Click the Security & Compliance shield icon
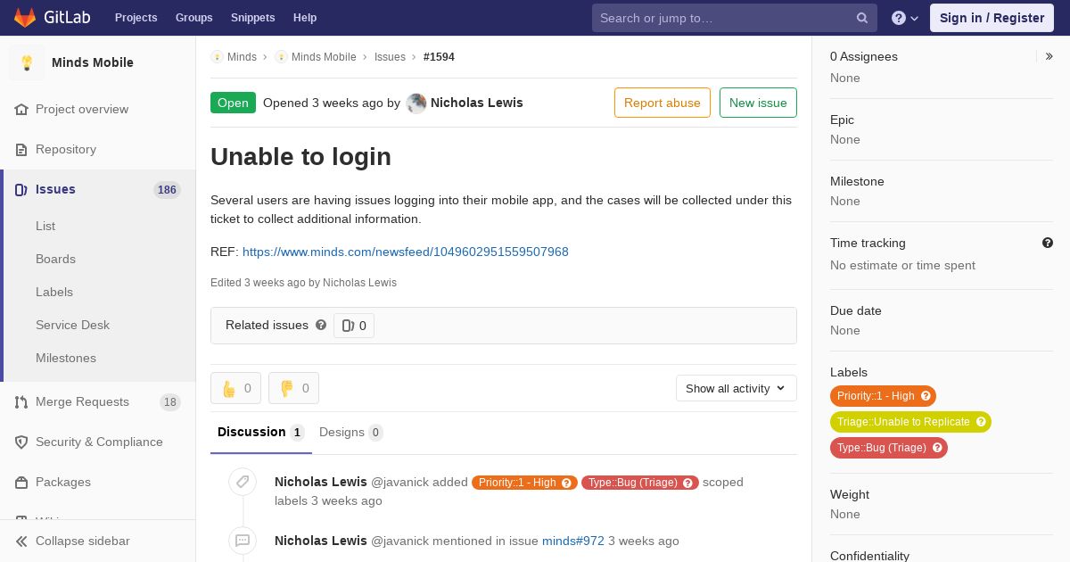Screen dimensions: 1070x562 (x=21, y=442)
